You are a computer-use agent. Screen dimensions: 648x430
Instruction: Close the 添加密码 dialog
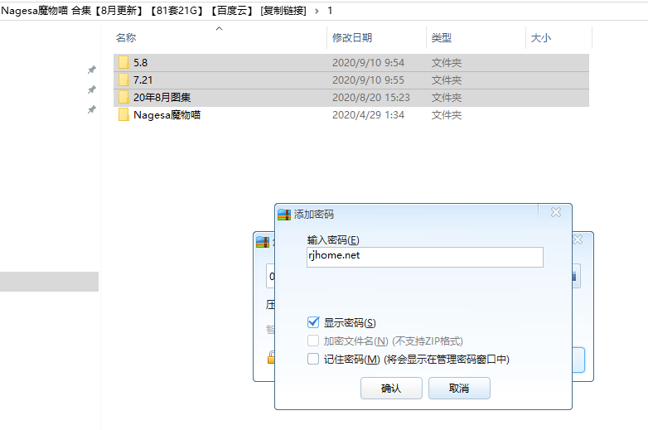[556, 213]
